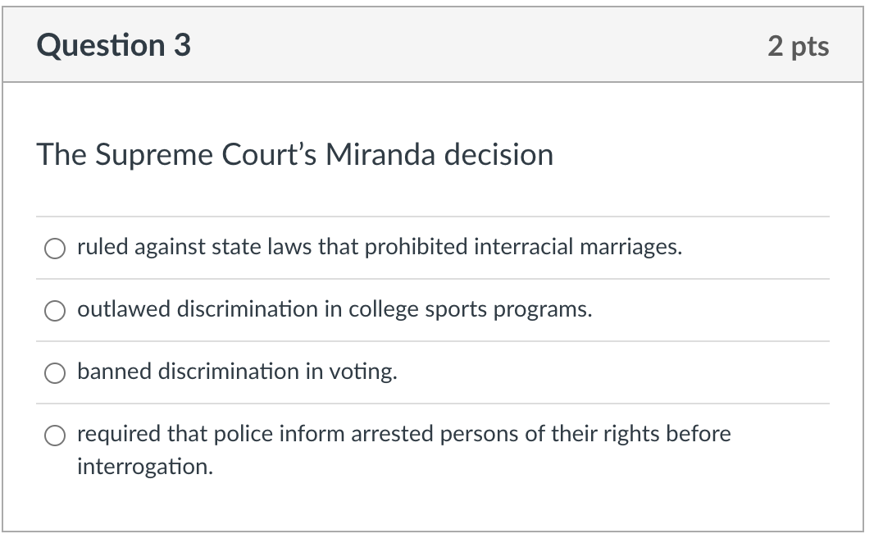The height and width of the screenshot is (543, 874).
Task: Click the 'banned discrimination in voting' label
Action: 237,372
